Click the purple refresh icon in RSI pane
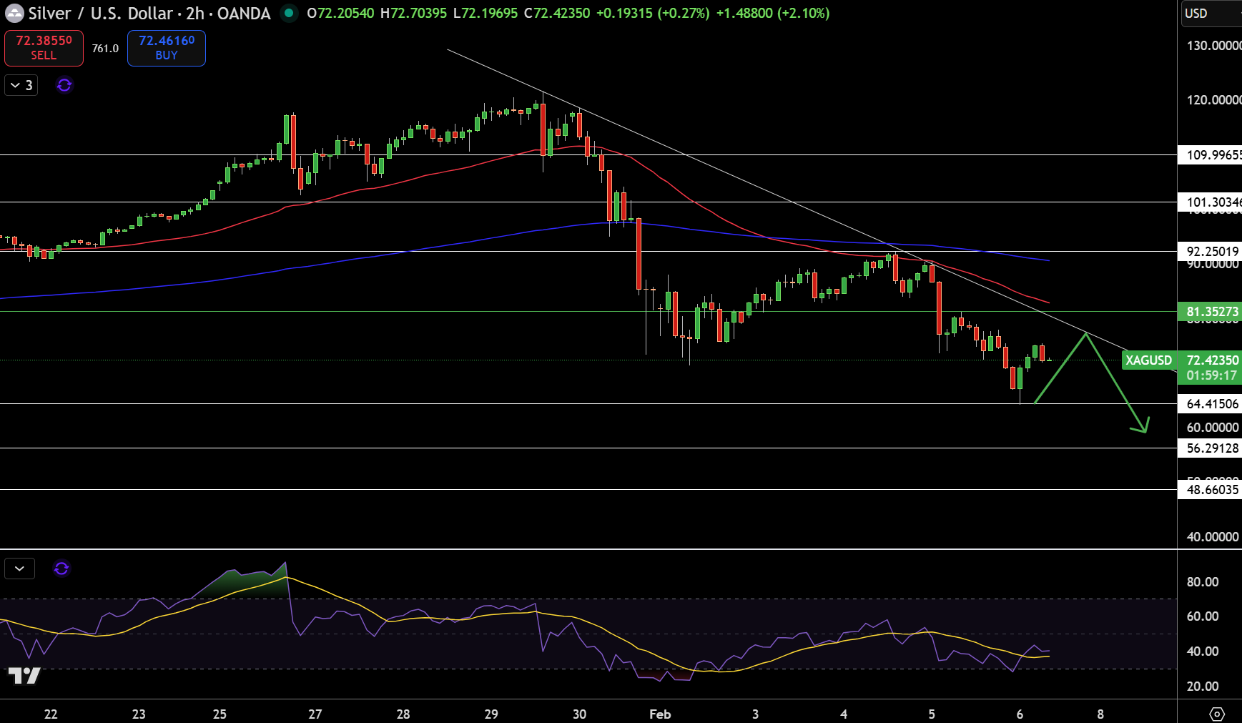Screen dimensions: 1242x723 pos(61,569)
